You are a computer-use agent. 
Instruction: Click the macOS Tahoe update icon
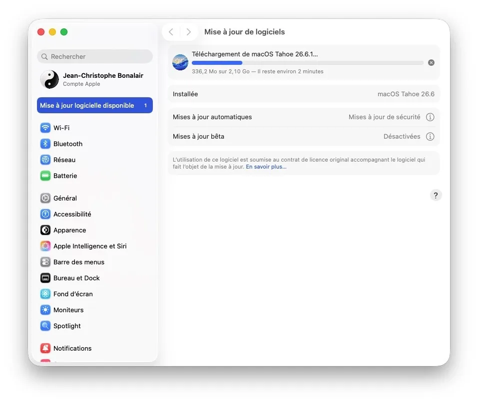click(x=180, y=62)
